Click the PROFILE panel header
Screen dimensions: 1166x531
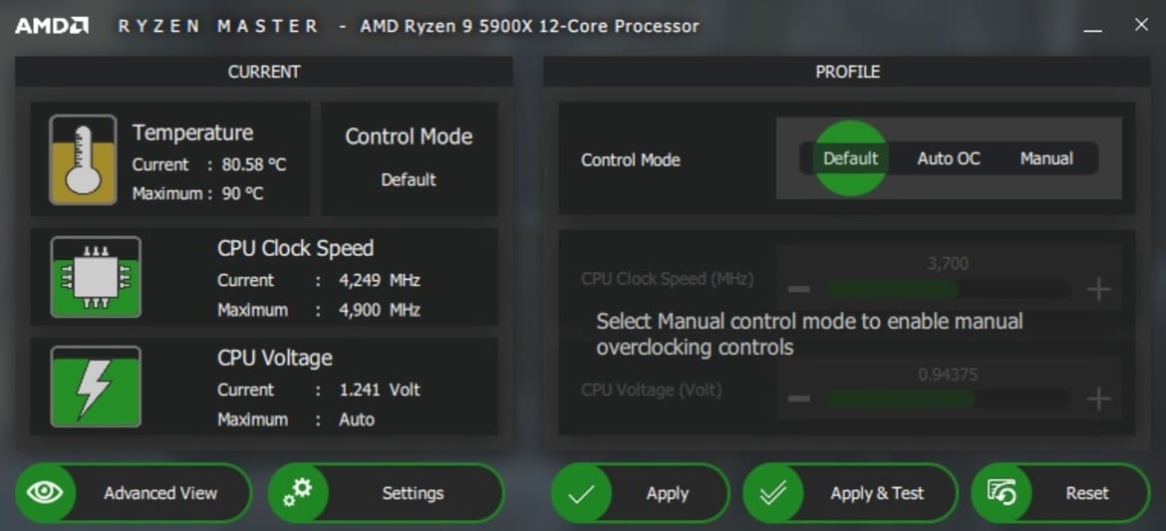[847, 72]
